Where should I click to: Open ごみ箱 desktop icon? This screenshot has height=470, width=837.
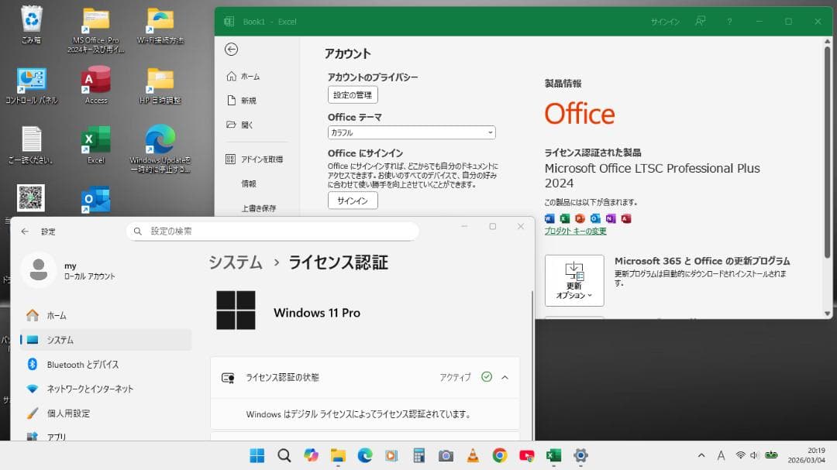coord(32,24)
